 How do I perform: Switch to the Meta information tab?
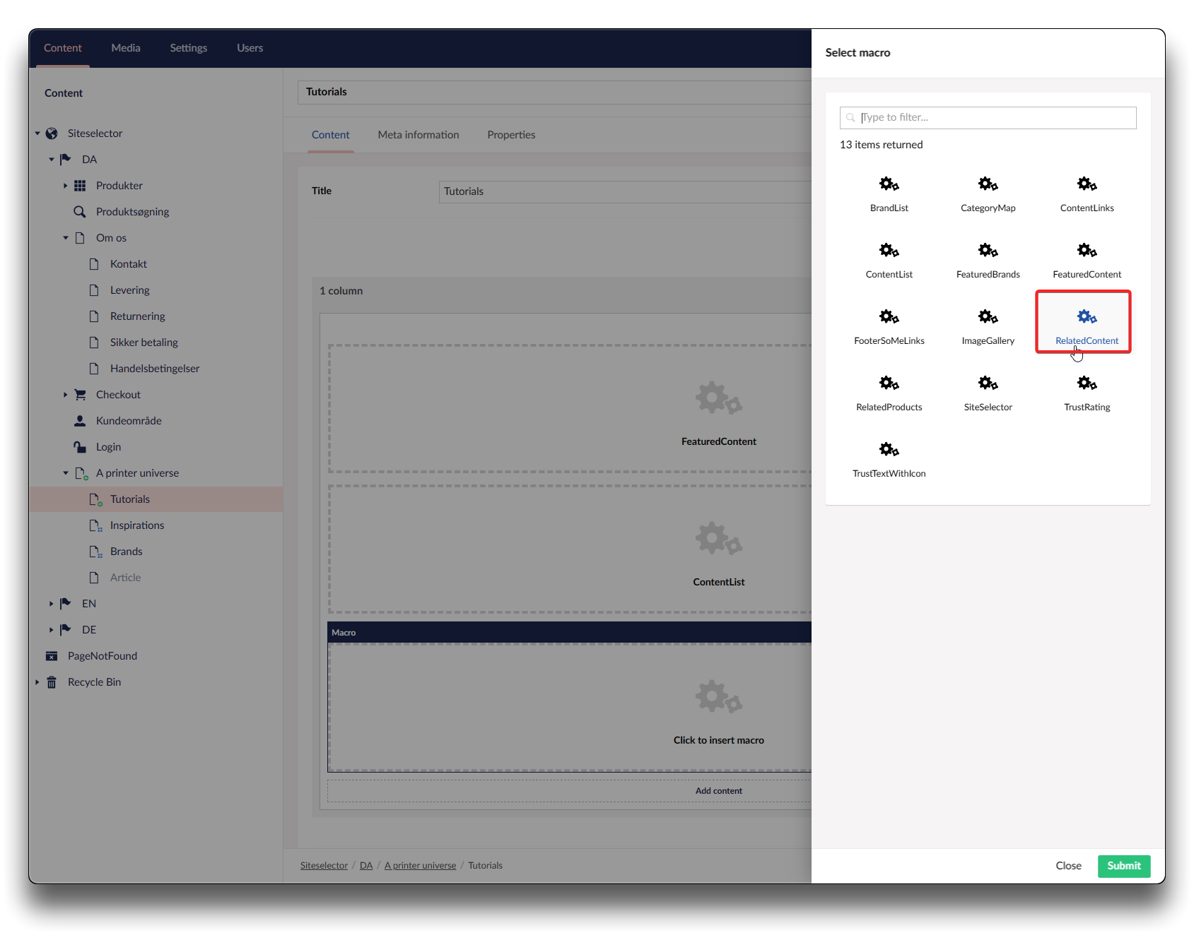pos(418,135)
